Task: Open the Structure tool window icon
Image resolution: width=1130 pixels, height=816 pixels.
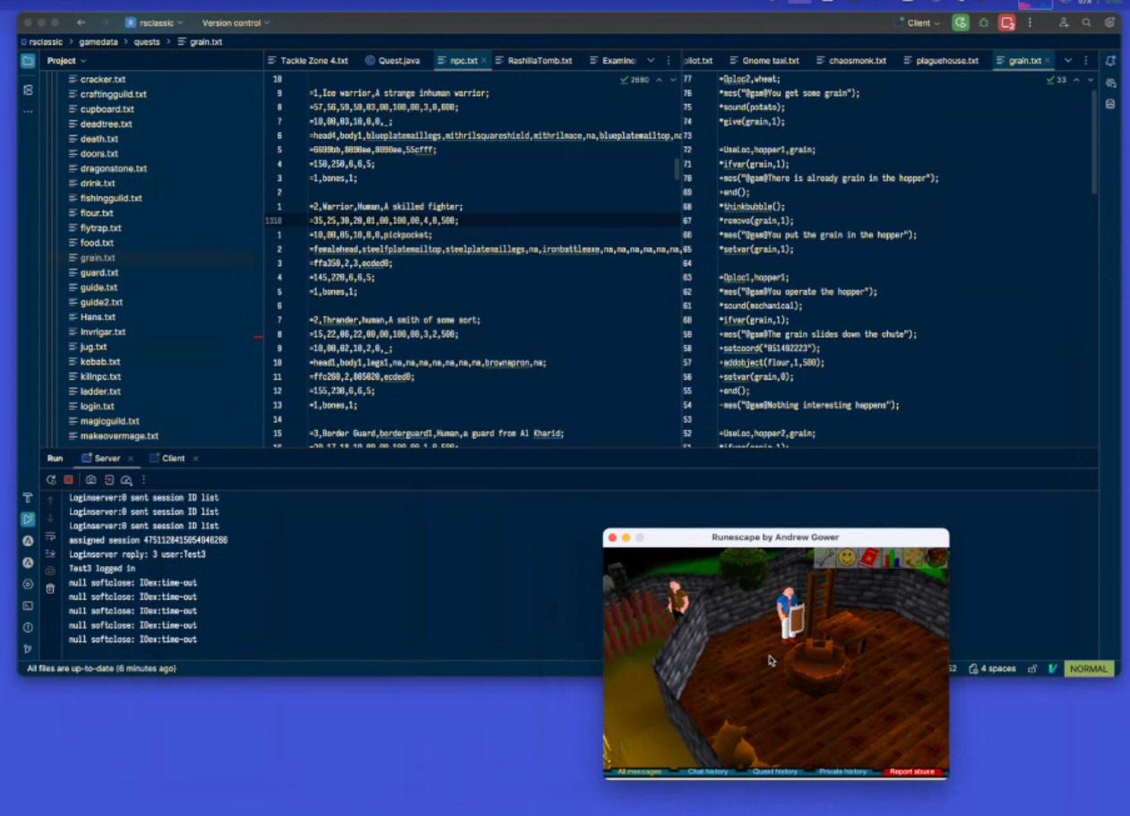Action: point(28,90)
